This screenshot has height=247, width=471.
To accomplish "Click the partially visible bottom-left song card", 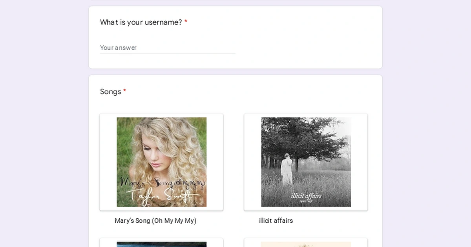I will pyautogui.click(x=161, y=243).
